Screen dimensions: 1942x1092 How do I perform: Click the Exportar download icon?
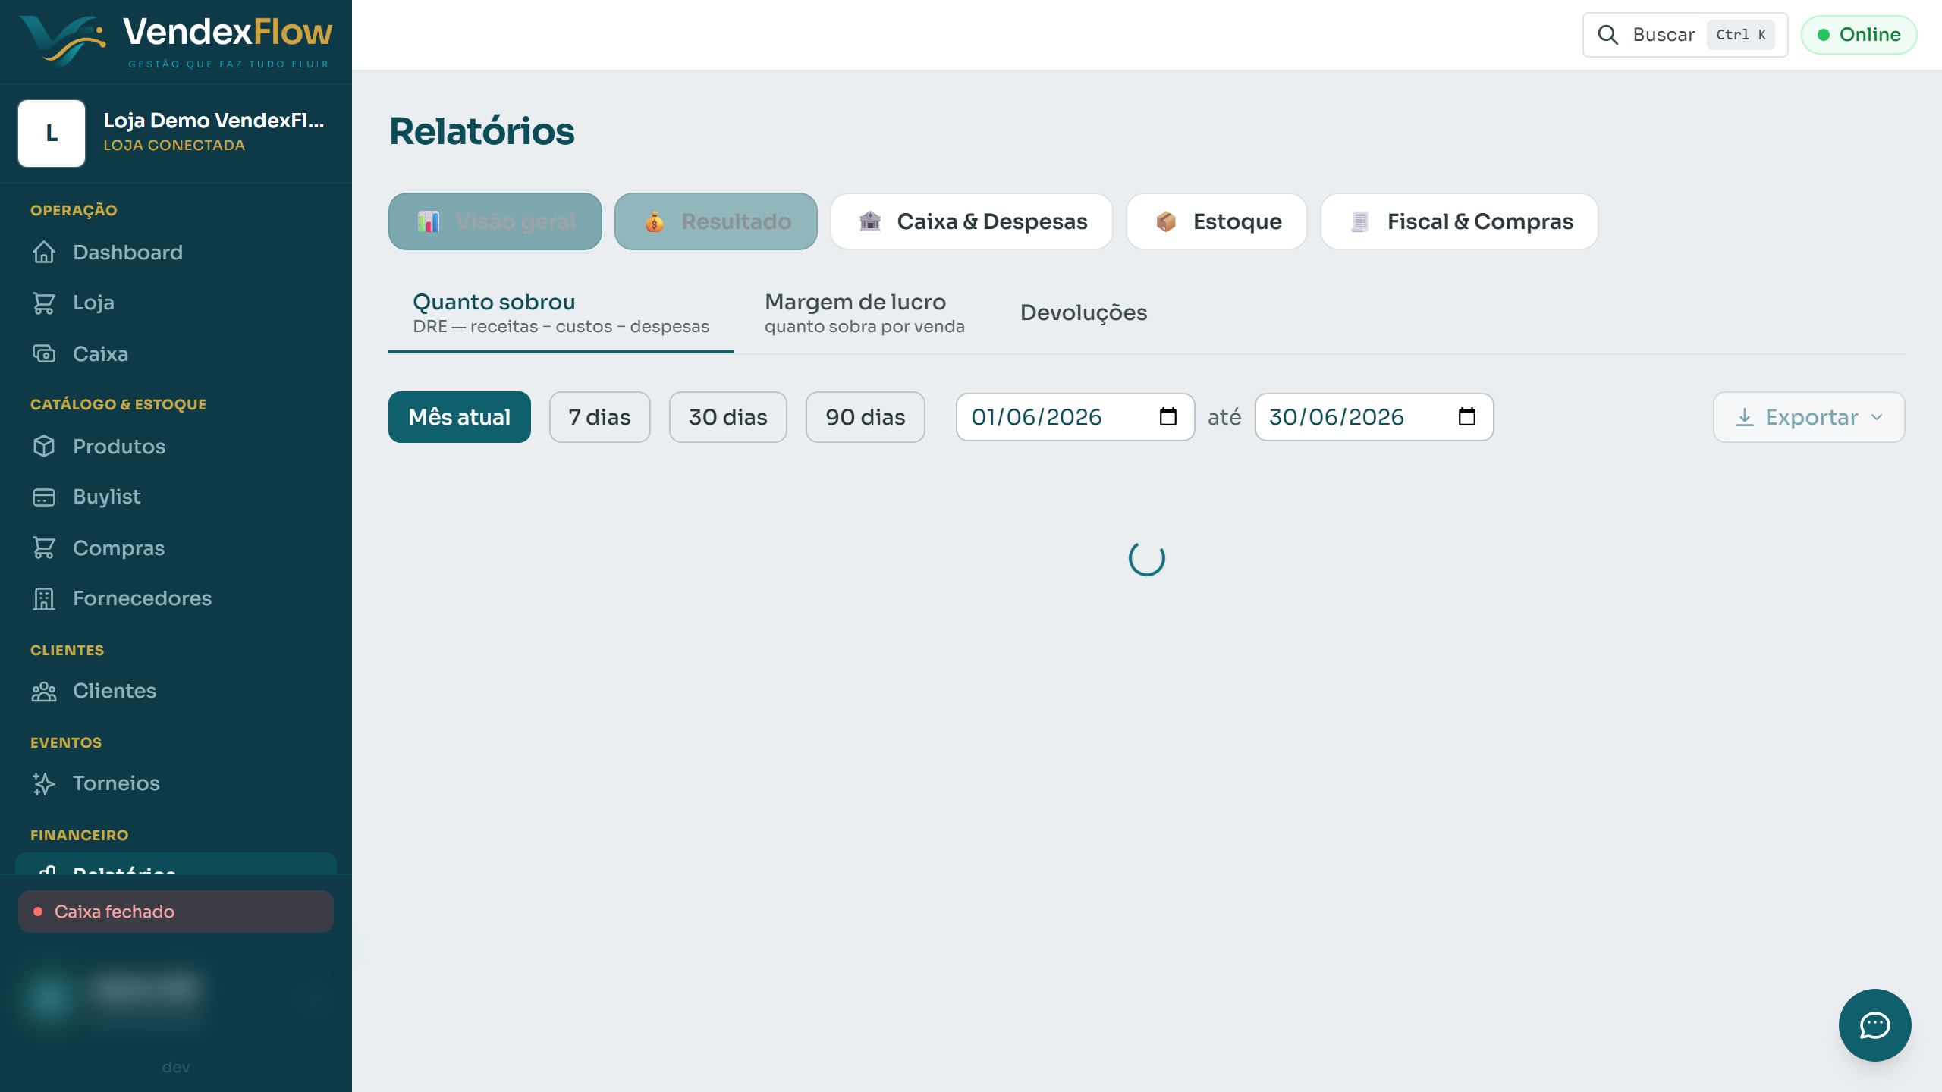1745,417
